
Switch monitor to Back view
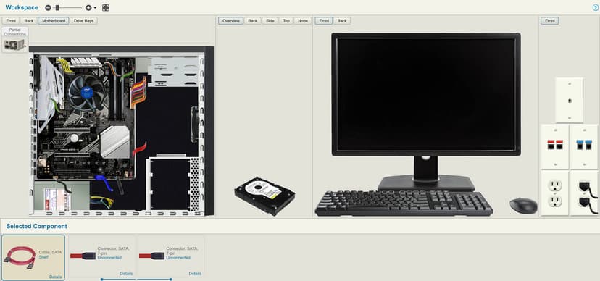point(342,21)
